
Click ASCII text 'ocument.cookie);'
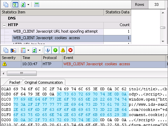tap(148, 115)
